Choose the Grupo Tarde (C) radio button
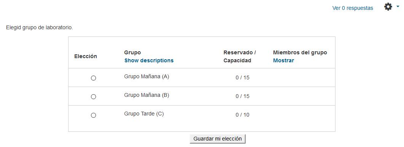The width and height of the screenshot is (404, 147). [x=94, y=115]
